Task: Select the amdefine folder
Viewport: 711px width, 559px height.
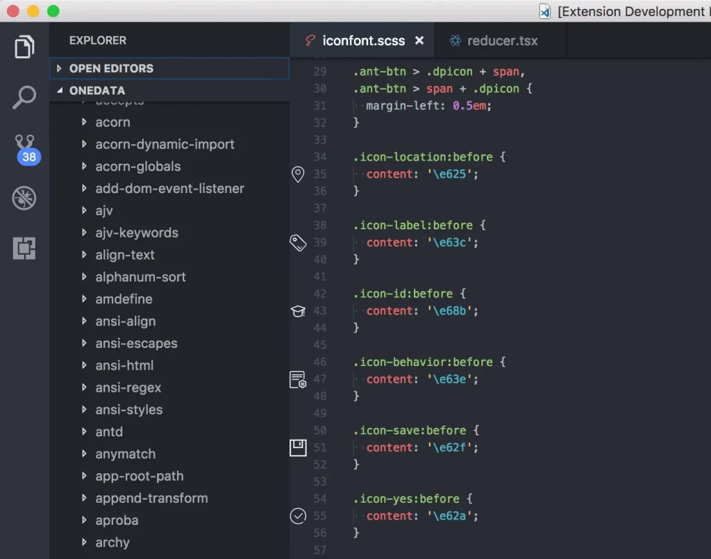Action: pyautogui.click(x=169, y=299)
